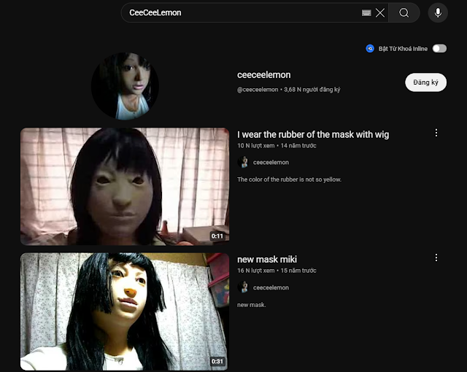Clear the search box with X
This screenshot has height=372, width=467.
click(x=380, y=13)
